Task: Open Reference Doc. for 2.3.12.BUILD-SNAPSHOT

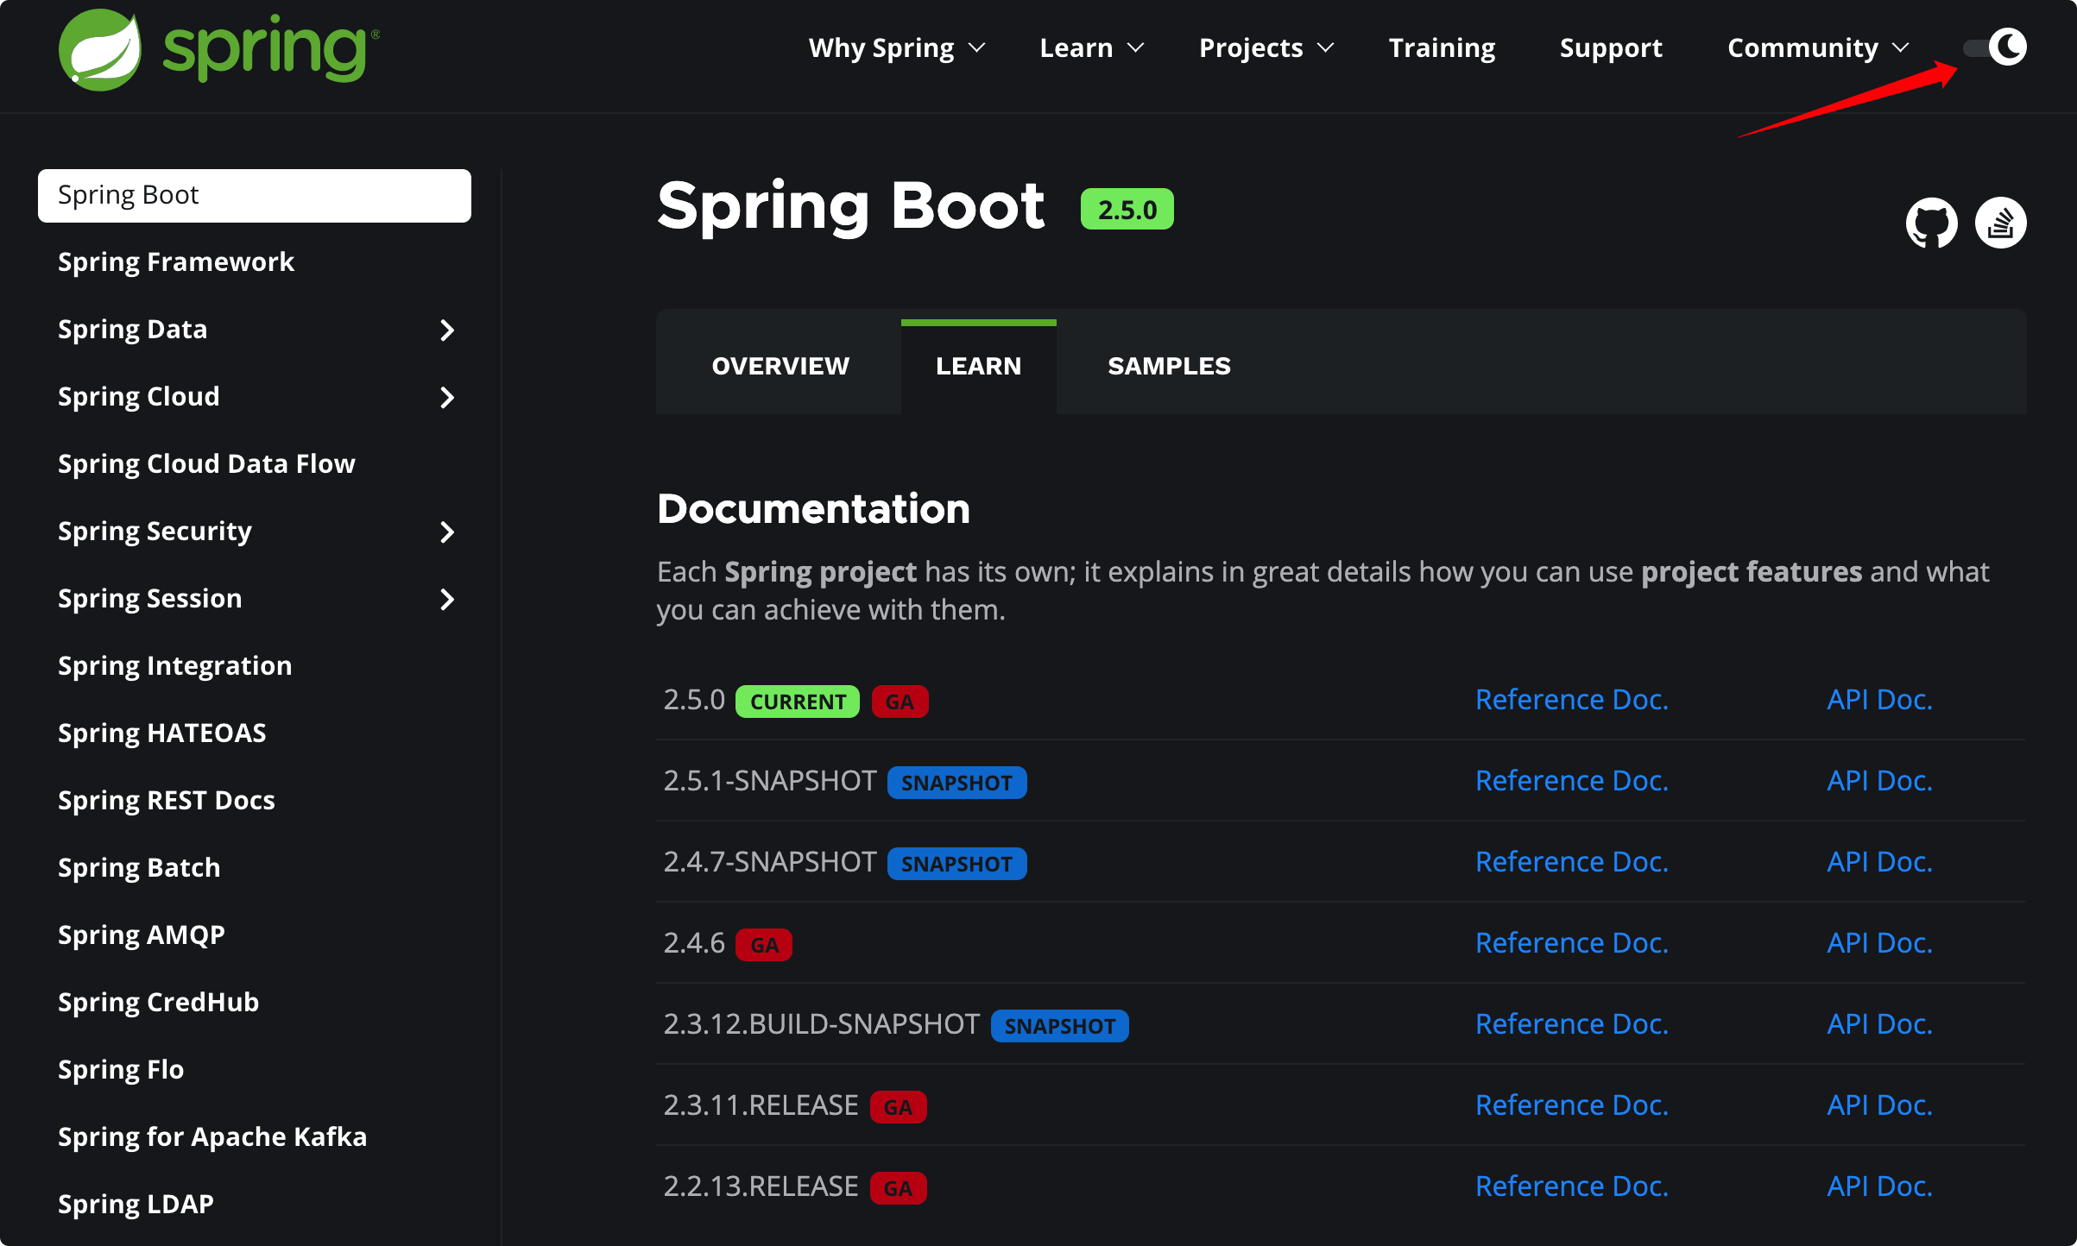Action: 1572,1023
